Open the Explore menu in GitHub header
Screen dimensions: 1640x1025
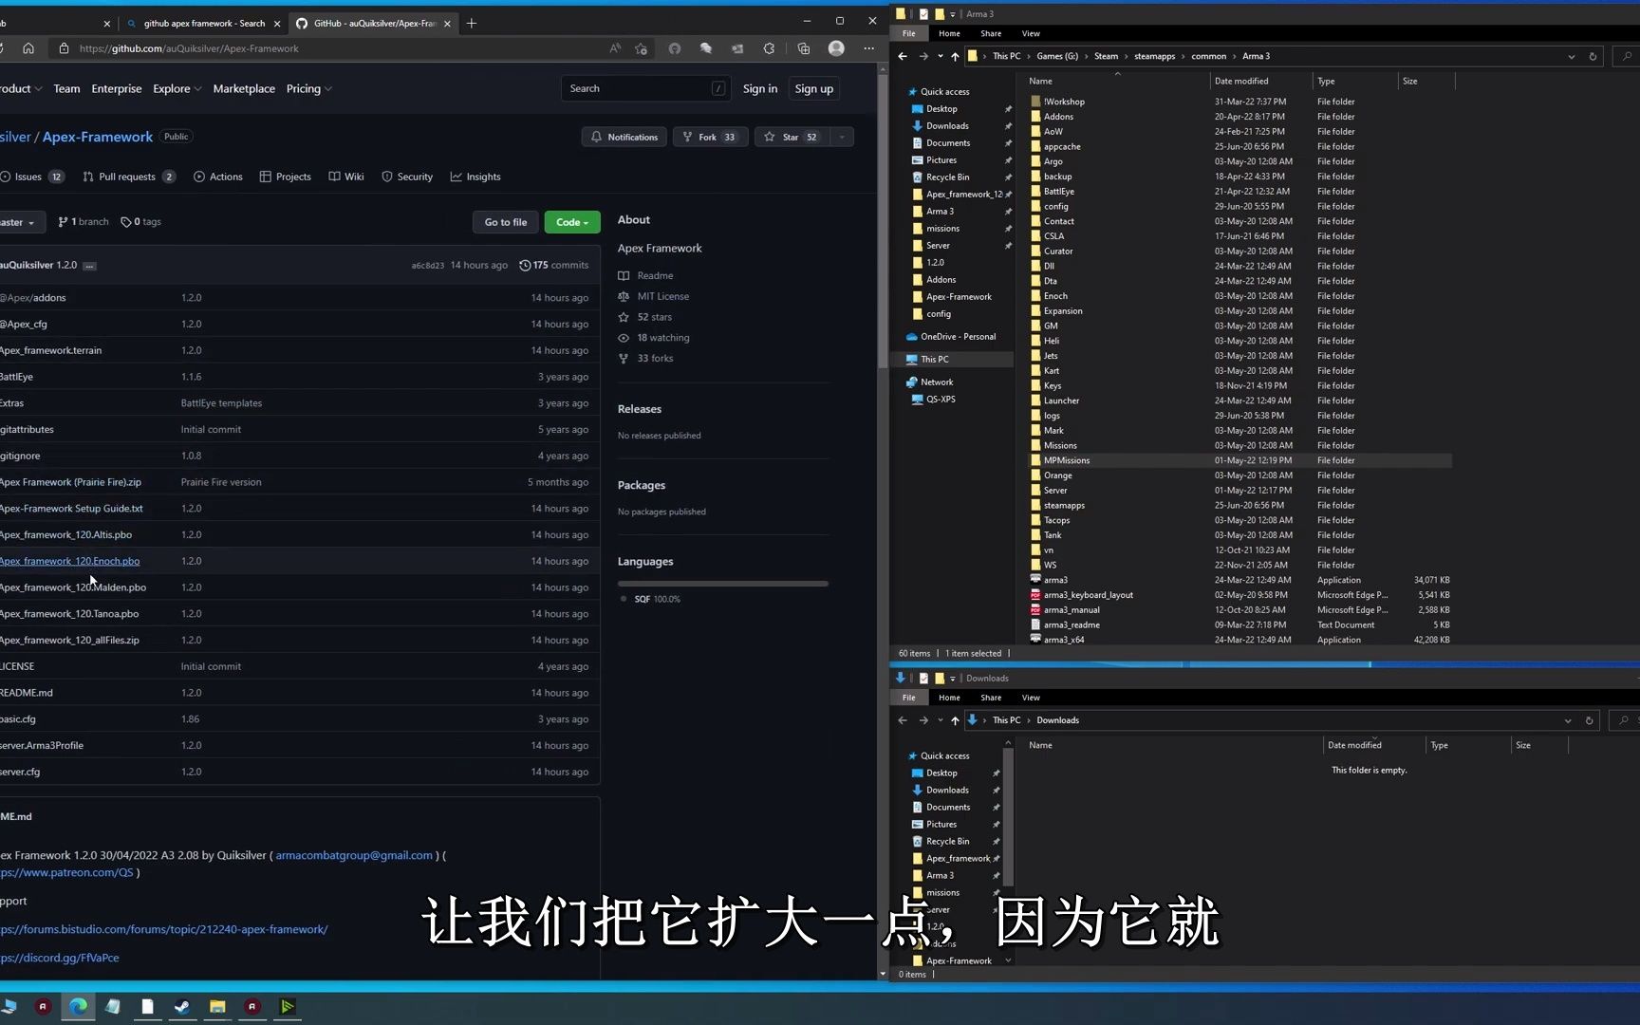pos(177,88)
